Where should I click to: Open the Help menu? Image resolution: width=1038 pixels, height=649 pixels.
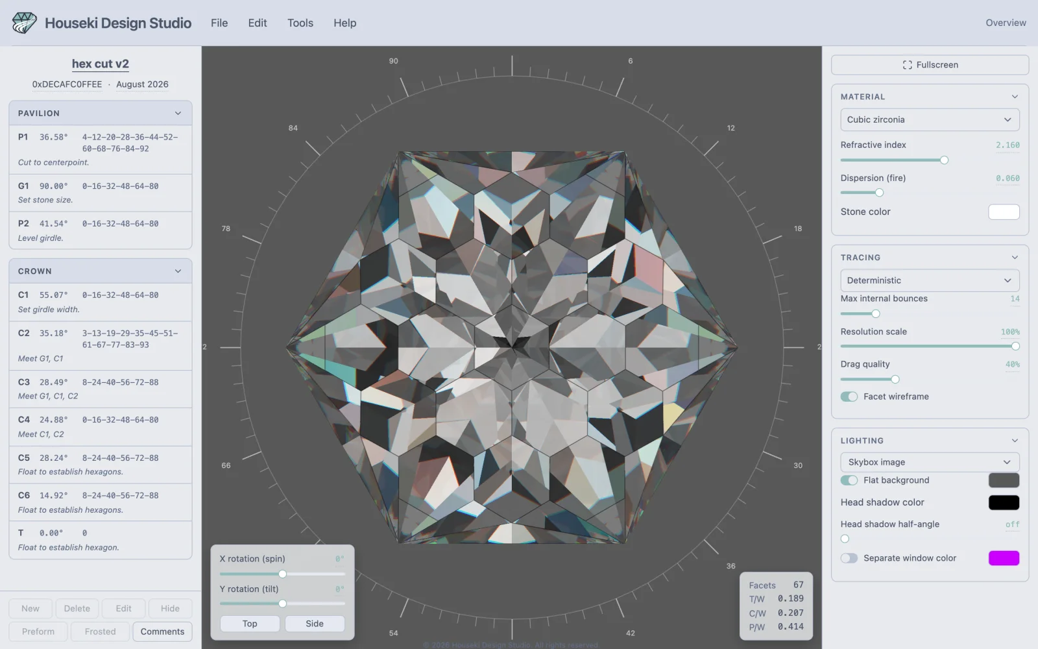345,23
